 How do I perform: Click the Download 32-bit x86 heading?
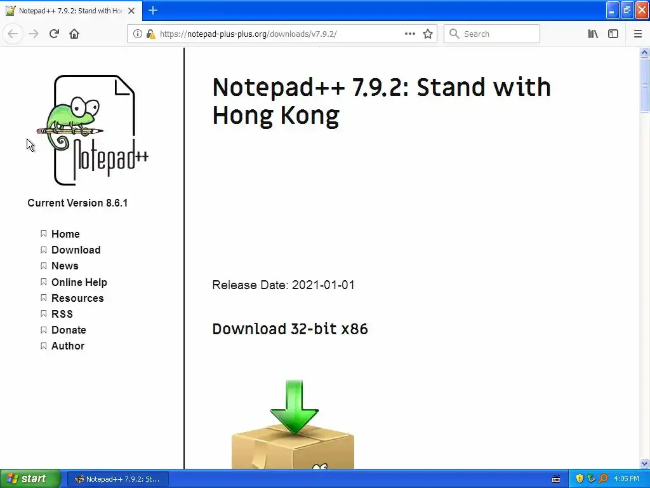pyautogui.click(x=290, y=329)
